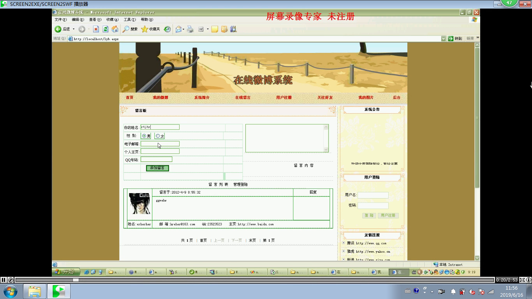Open the 收藏(A) menu
This screenshot has width=532, height=299.
[x=113, y=19]
